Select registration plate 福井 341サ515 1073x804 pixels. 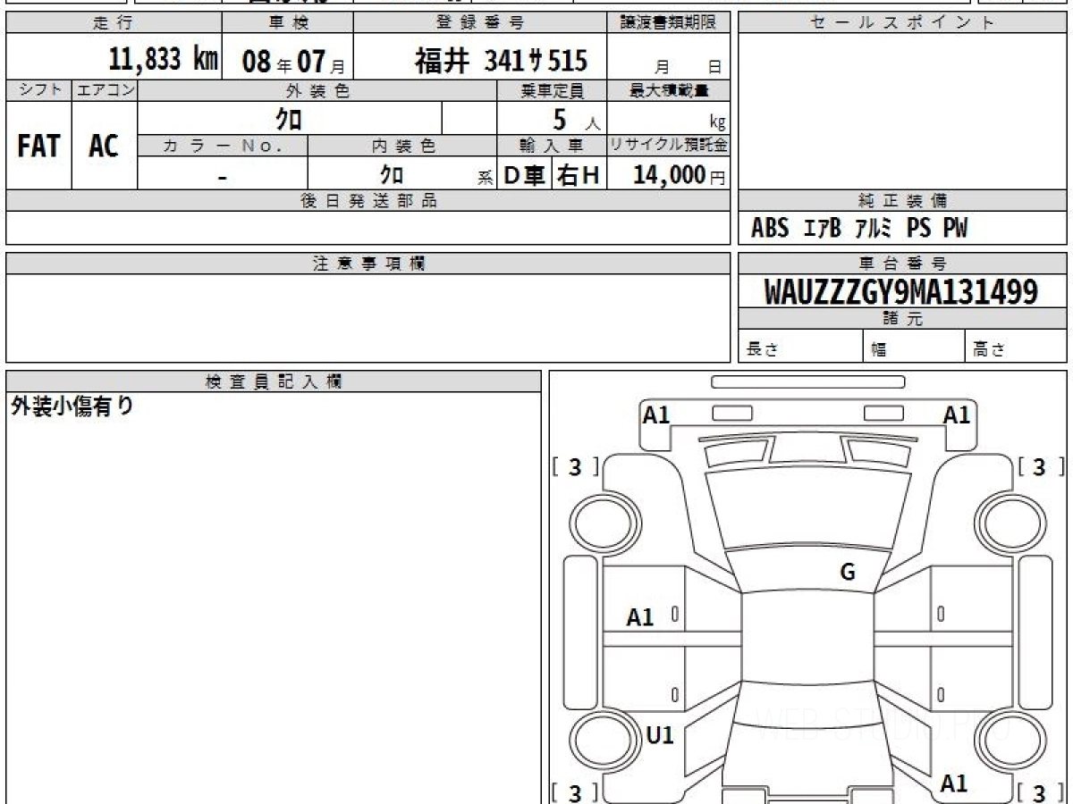(501, 61)
